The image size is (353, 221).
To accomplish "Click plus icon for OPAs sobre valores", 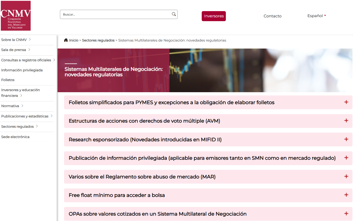I will point(346,214).
